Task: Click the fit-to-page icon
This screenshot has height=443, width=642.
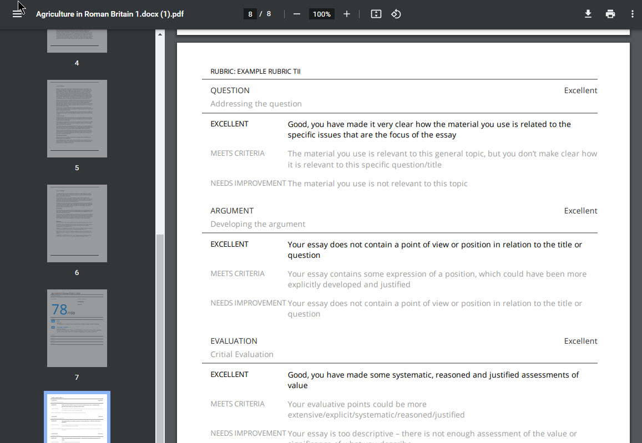Action: [x=375, y=14]
